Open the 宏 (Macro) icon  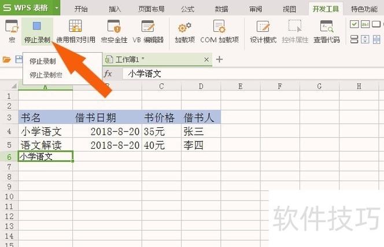[x=12, y=31]
